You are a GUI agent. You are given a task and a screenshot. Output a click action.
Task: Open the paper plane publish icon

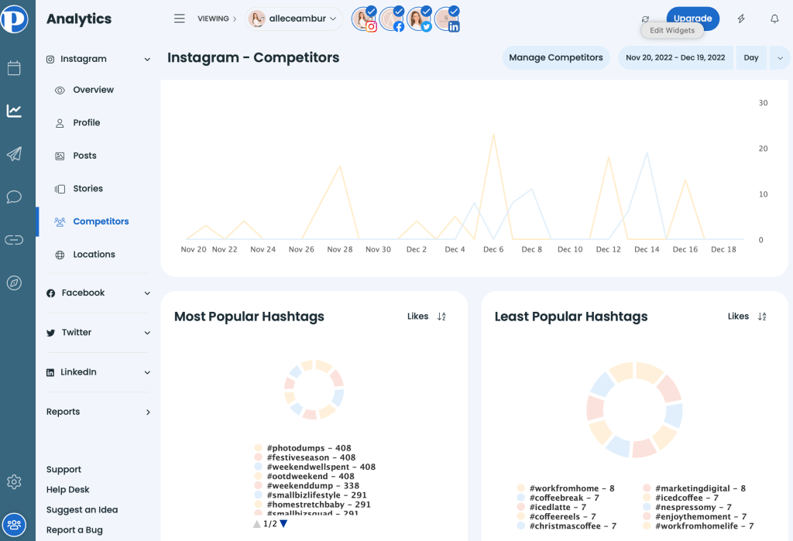click(x=14, y=154)
